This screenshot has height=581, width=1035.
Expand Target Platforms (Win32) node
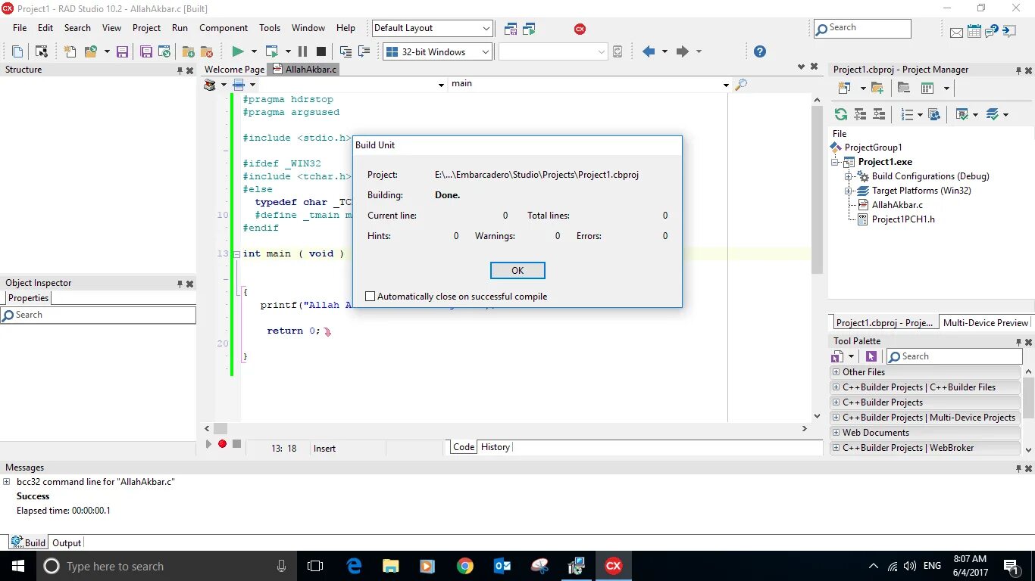coord(849,191)
